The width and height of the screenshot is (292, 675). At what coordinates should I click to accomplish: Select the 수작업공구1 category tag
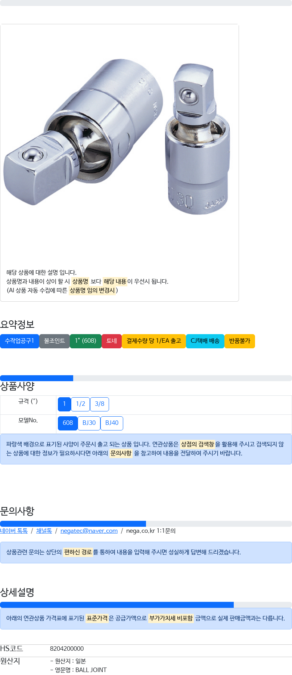pos(19,341)
